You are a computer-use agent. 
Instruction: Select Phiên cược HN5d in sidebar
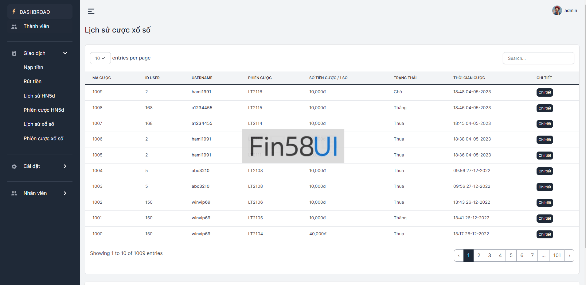pos(44,110)
